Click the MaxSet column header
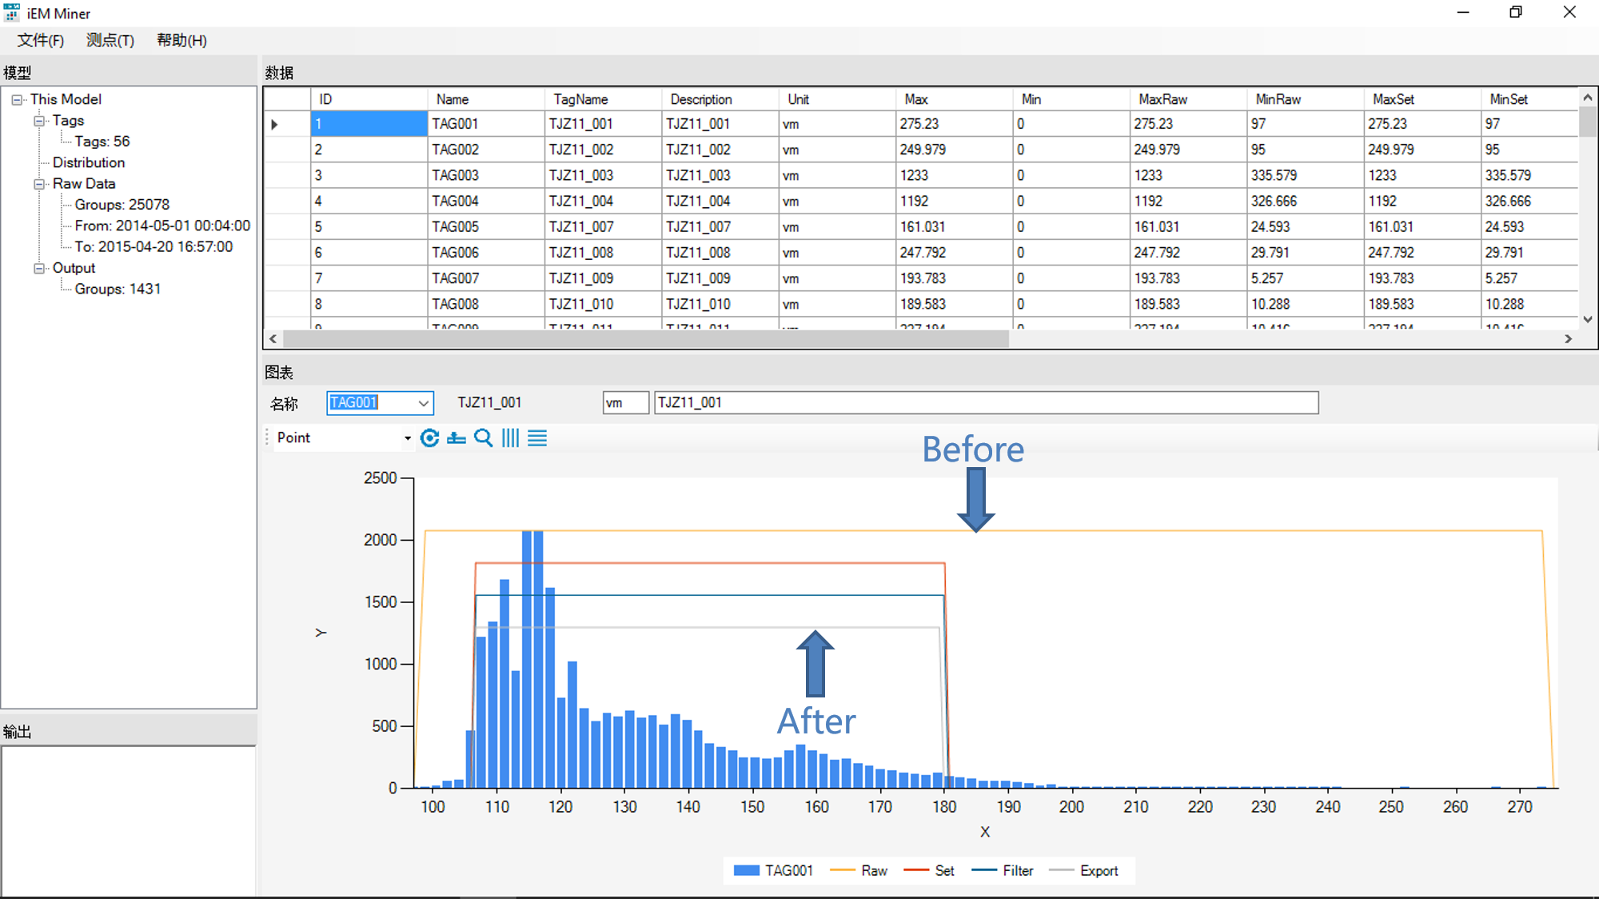1599x899 pixels. (1394, 99)
